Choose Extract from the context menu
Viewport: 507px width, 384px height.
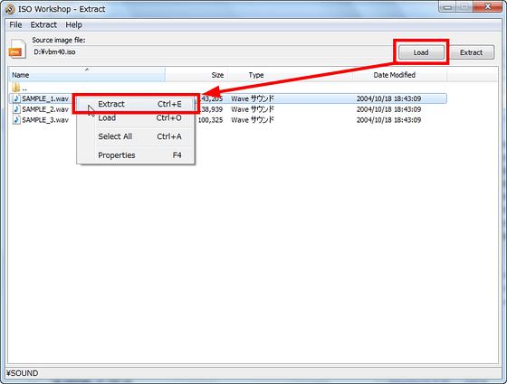pos(136,104)
